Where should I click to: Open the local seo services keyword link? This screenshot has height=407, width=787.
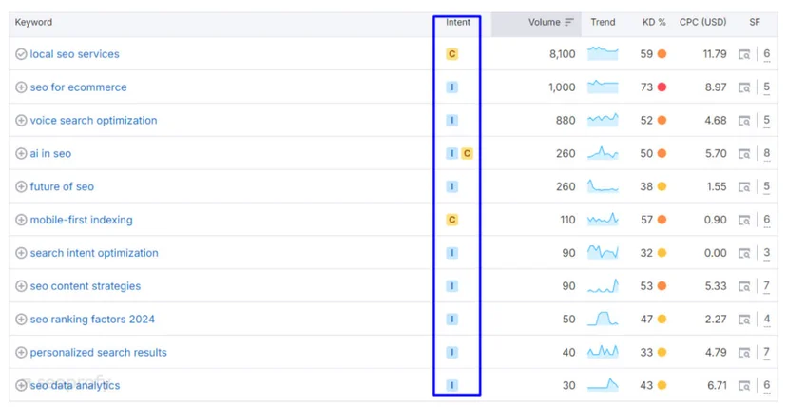pos(74,54)
